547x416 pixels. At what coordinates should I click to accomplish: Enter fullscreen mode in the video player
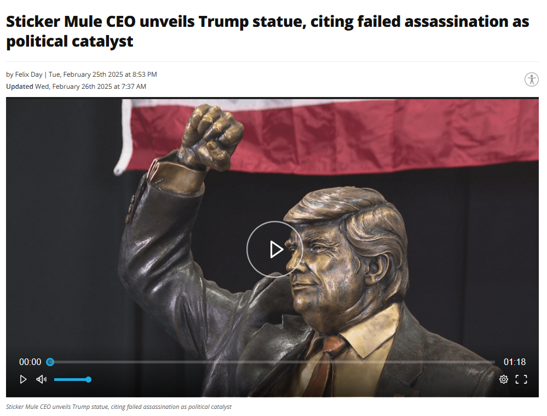point(521,379)
